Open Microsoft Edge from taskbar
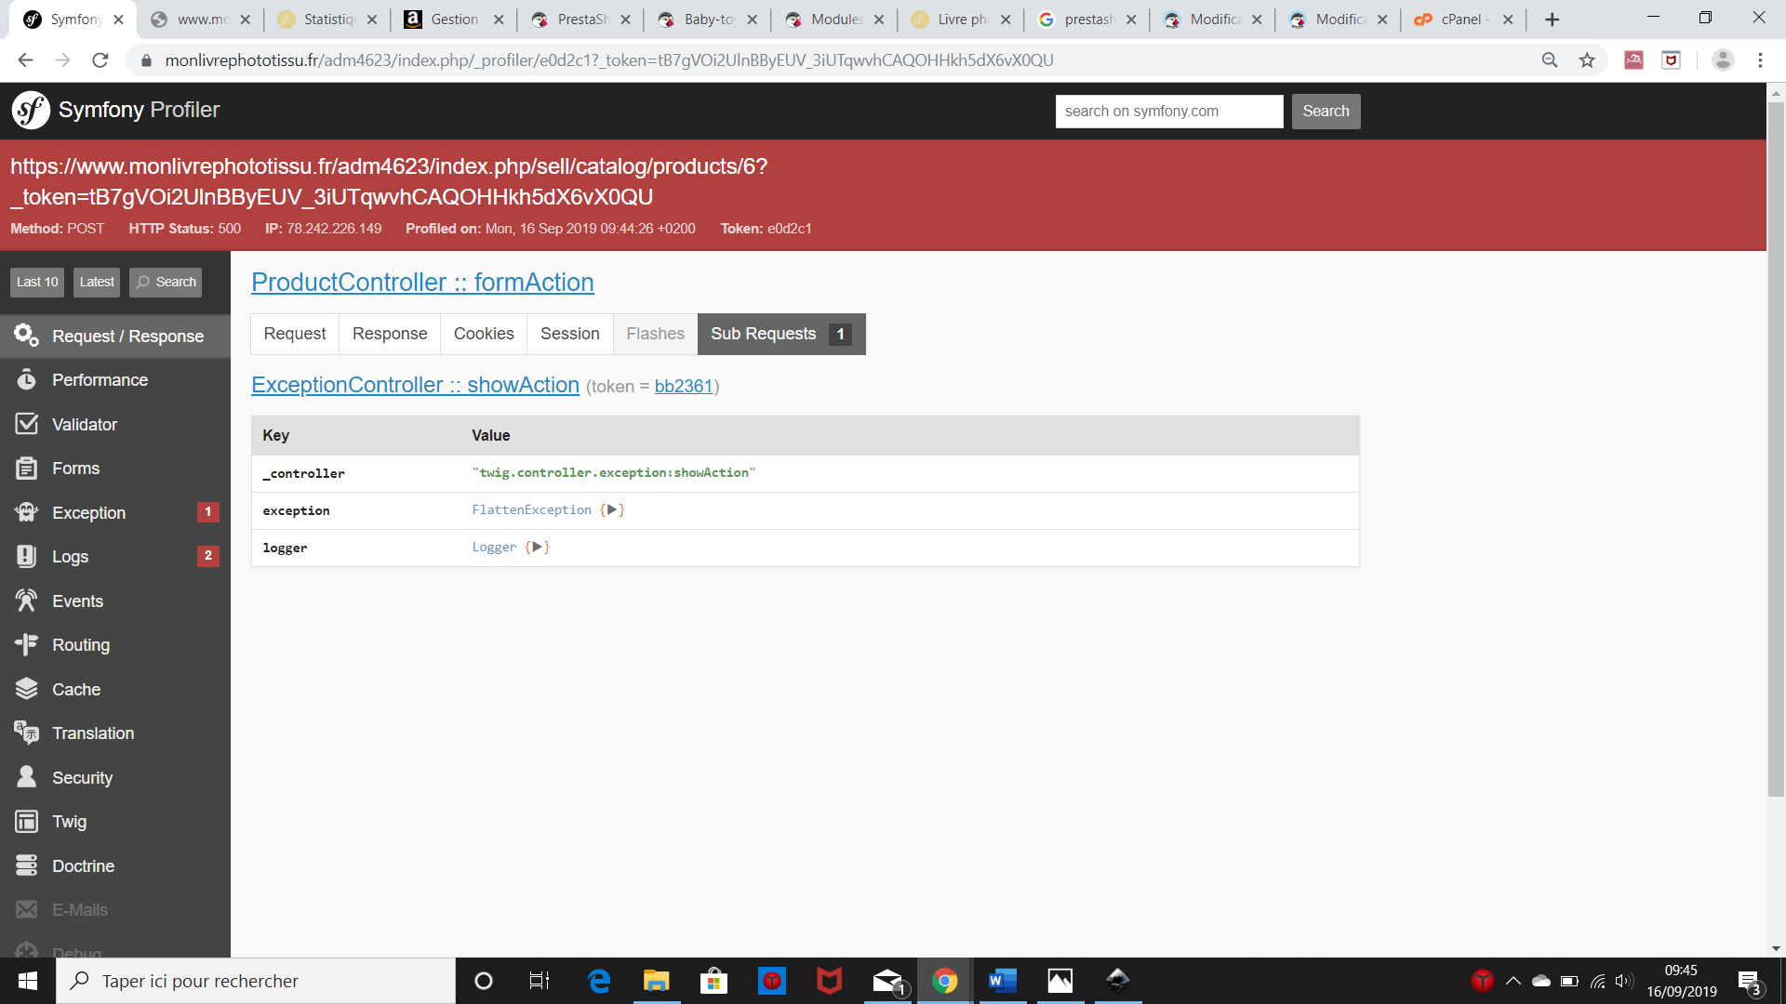Viewport: 1786px width, 1004px height. pyautogui.click(x=599, y=981)
